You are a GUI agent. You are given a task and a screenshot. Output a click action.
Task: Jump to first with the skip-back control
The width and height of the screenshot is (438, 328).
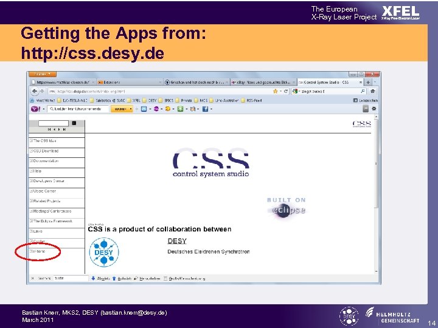point(49,129)
